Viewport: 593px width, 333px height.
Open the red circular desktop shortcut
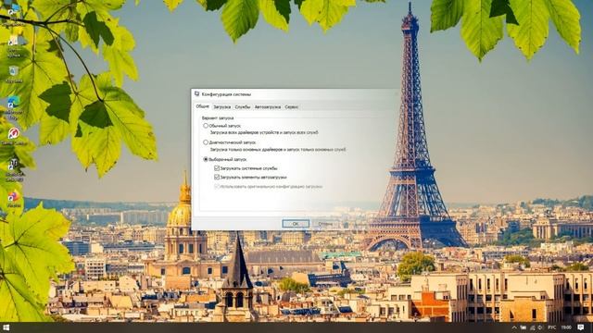(14, 133)
